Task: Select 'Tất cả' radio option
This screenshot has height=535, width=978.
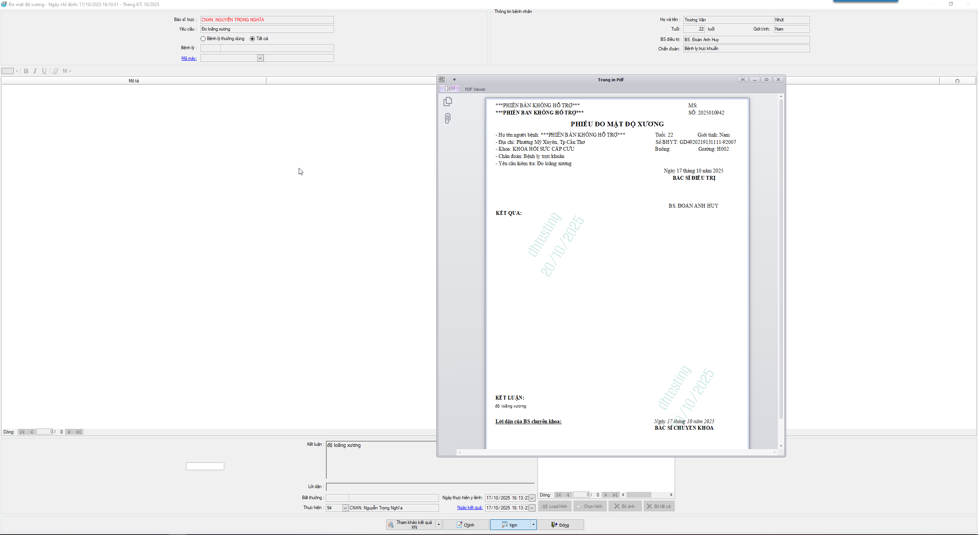Action: click(252, 39)
